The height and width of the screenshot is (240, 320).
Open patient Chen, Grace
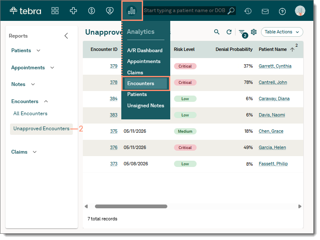click(271, 131)
